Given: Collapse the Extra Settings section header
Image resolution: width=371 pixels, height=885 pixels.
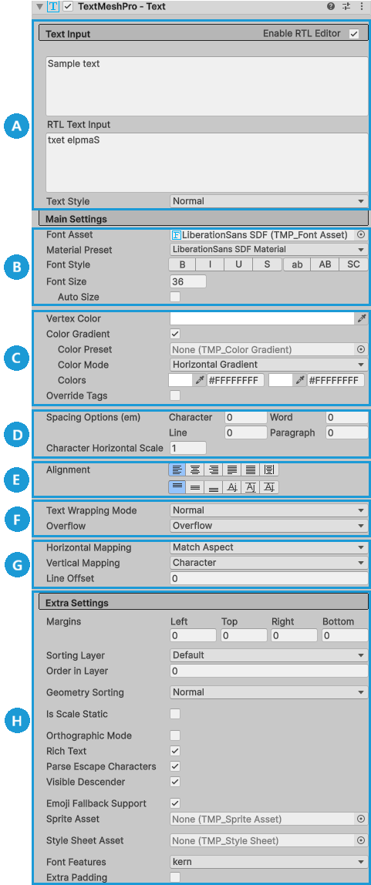Looking at the screenshot, I should (x=204, y=603).
